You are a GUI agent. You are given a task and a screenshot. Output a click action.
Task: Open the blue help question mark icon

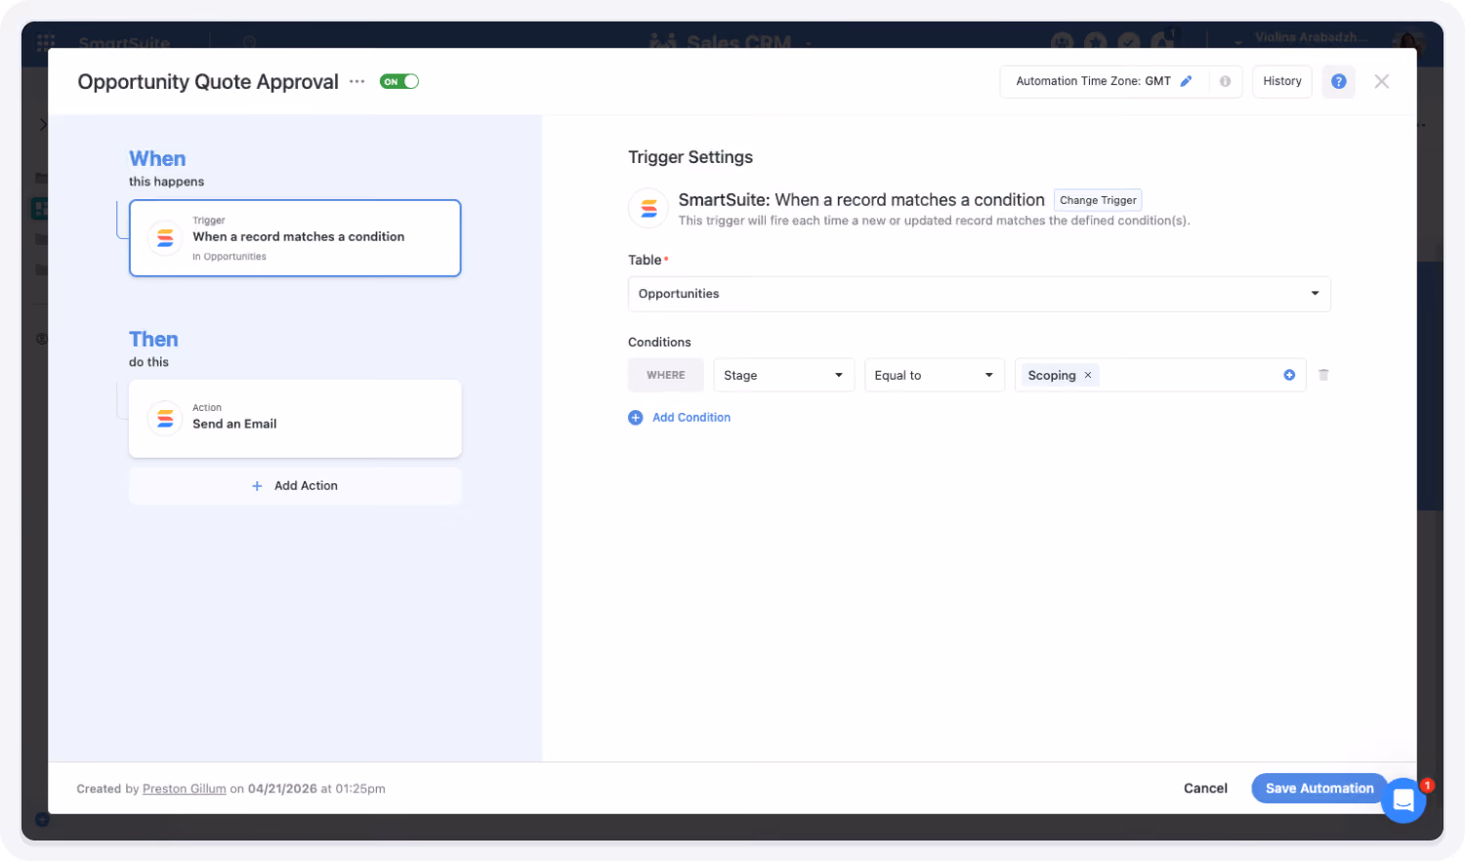coord(1338,81)
